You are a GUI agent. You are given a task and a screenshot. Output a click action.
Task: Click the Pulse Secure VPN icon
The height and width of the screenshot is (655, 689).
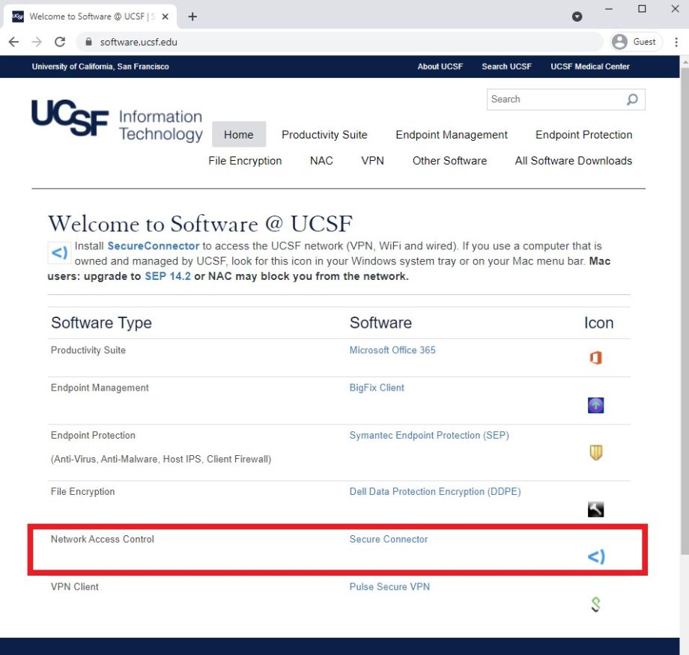(595, 604)
